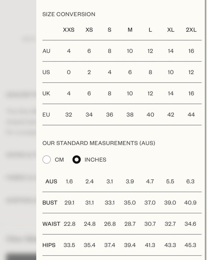The image size is (208, 260).
Task: Select the INCHES radio button
Action: coord(77,160)
